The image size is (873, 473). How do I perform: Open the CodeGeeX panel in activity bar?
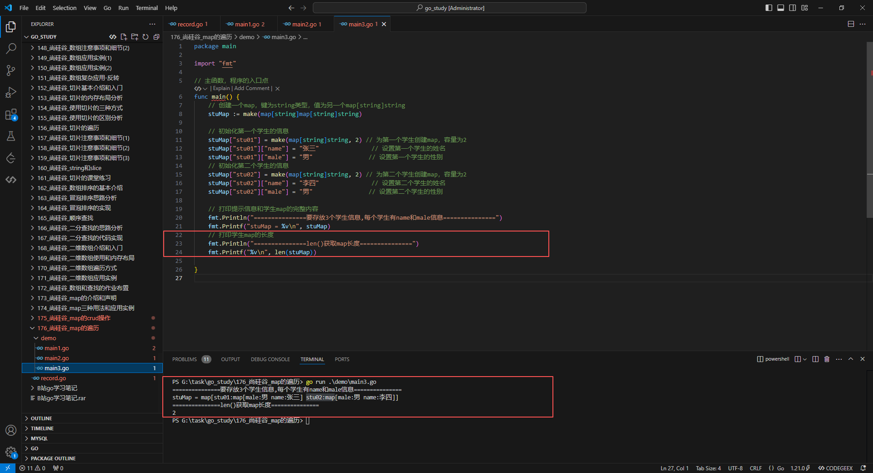point(11,180)
